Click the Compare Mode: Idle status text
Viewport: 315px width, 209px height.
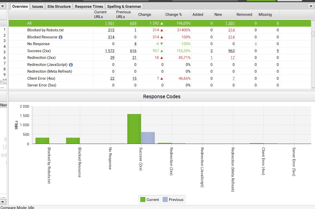17,207
